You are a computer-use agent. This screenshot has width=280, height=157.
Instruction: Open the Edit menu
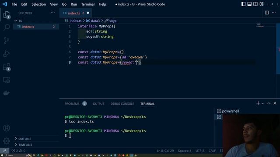tap(24, 4)
